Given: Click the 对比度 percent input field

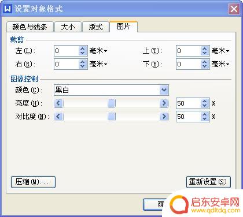Looking at the screenshot, I should (x=189, y=117).
